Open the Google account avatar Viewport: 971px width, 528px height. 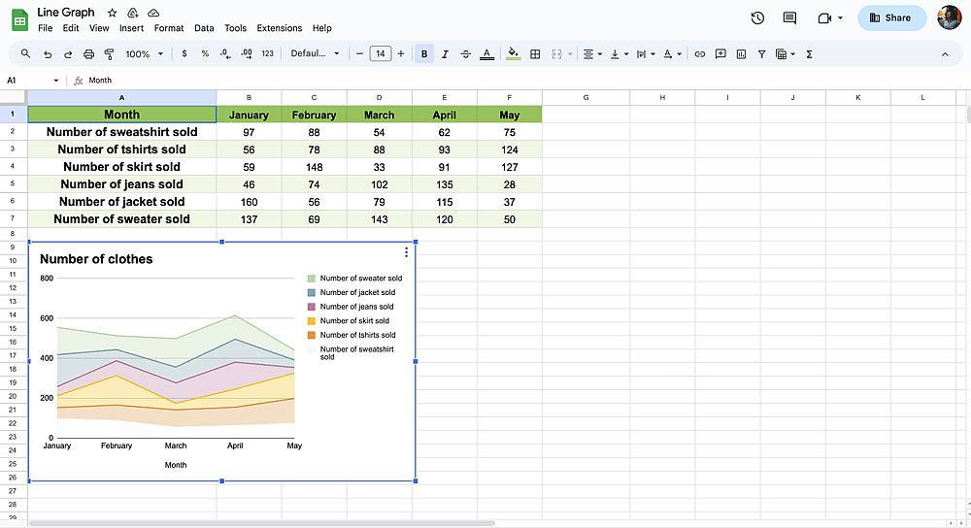(x=950, y=17)
